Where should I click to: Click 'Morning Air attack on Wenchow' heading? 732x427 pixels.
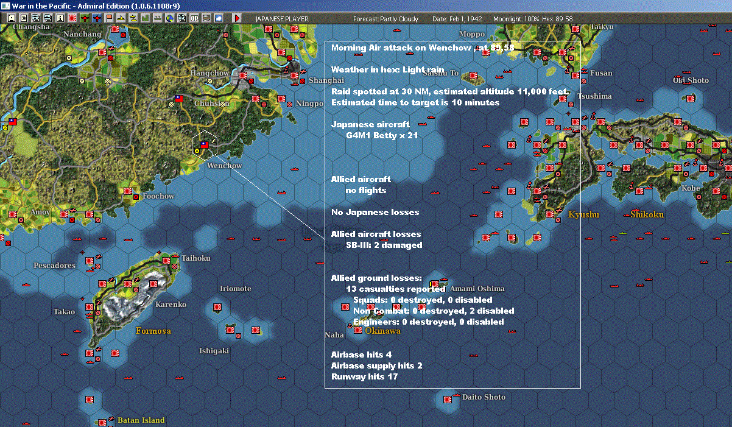tap(401, 48)
